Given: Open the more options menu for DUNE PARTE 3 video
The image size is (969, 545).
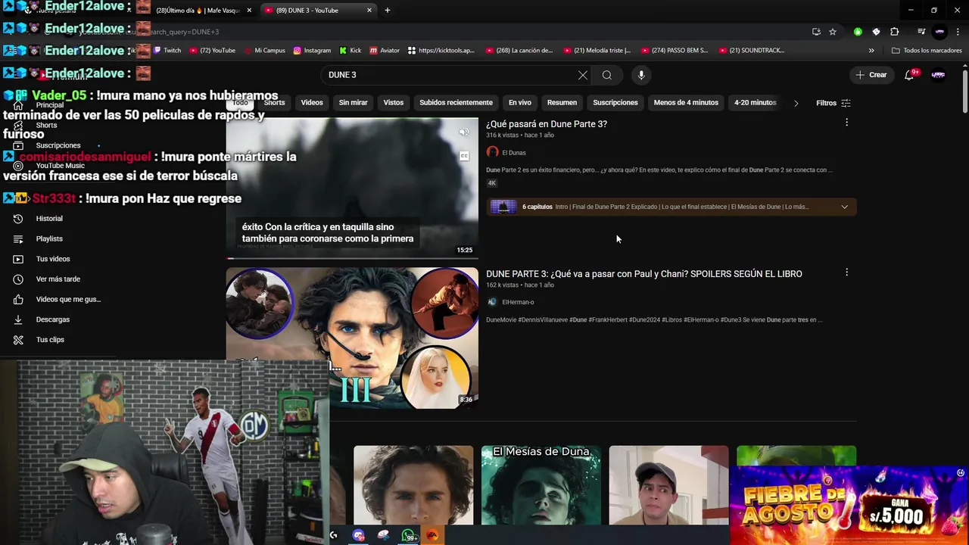Looking at the screenshot, I should [x=846, y=272].
